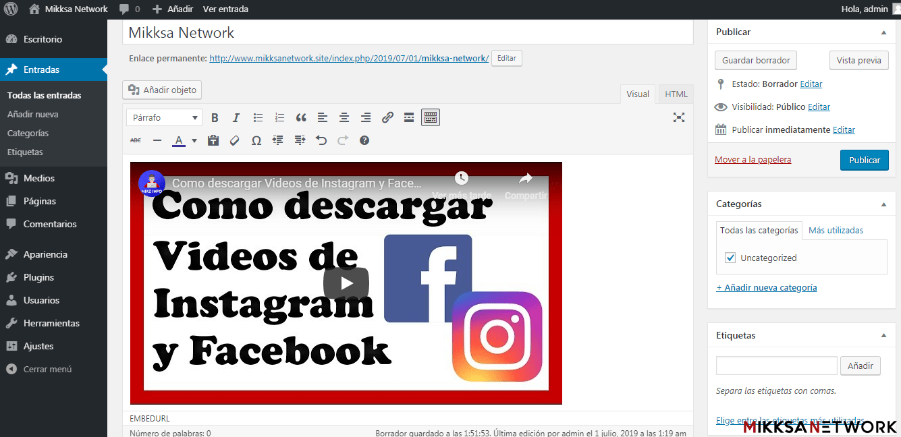Collapse the Publicar panel
901x437 pixels.
pyautogui.click(x=883, y=32)
